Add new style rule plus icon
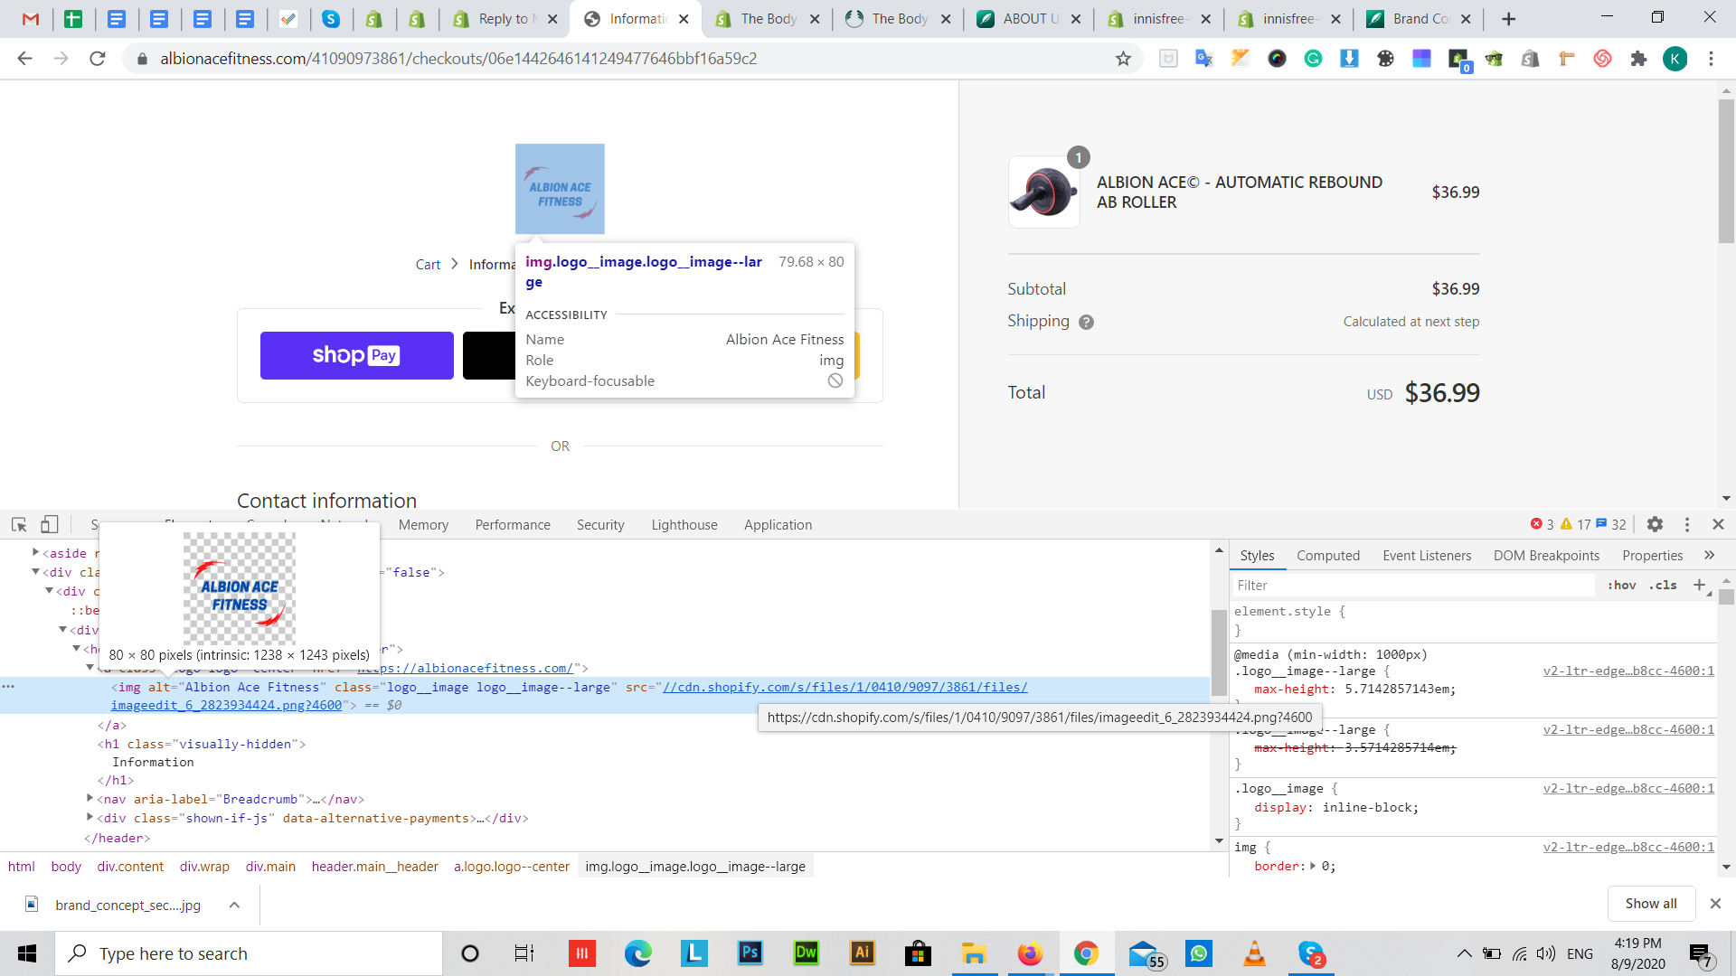Screen dimensions: 1736x976 (1700, 585)
